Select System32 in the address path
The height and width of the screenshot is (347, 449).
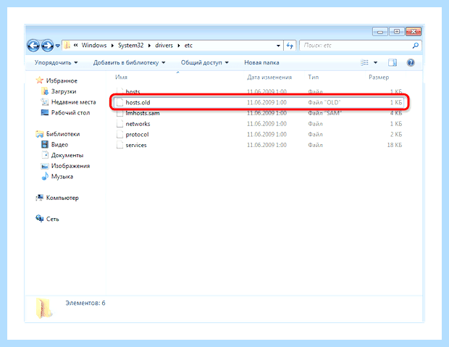130,45
